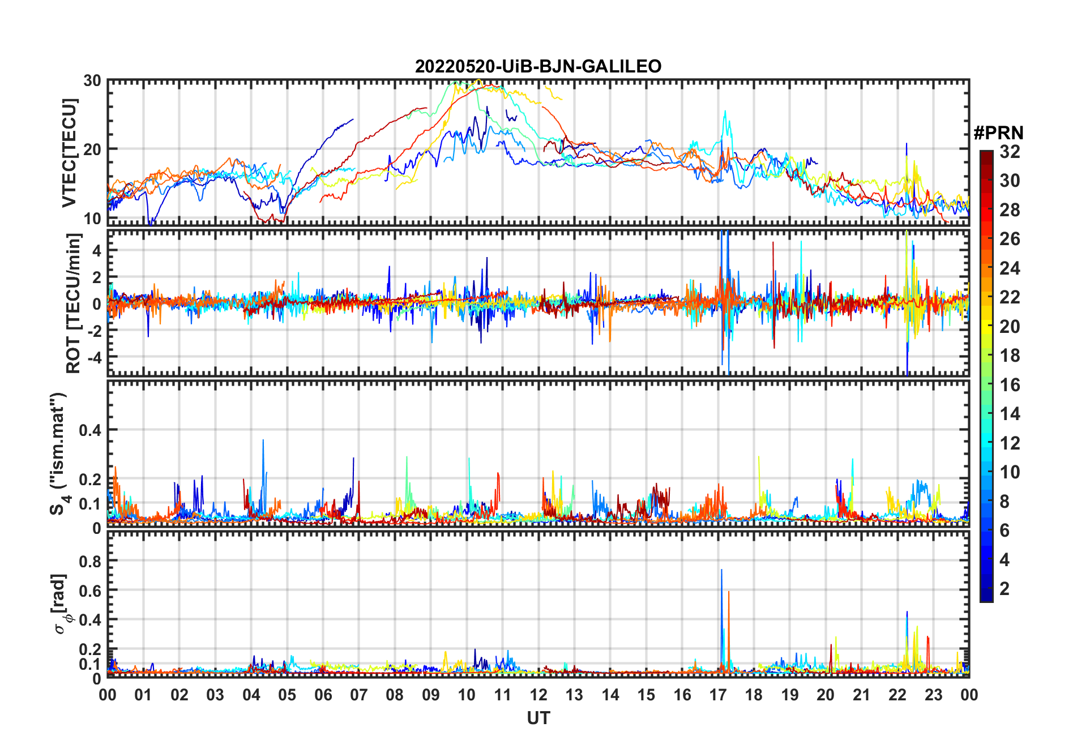Viewport: 1077px width, 753px height.
Task: Click the UT x-axis label
Action: [538, 718]
